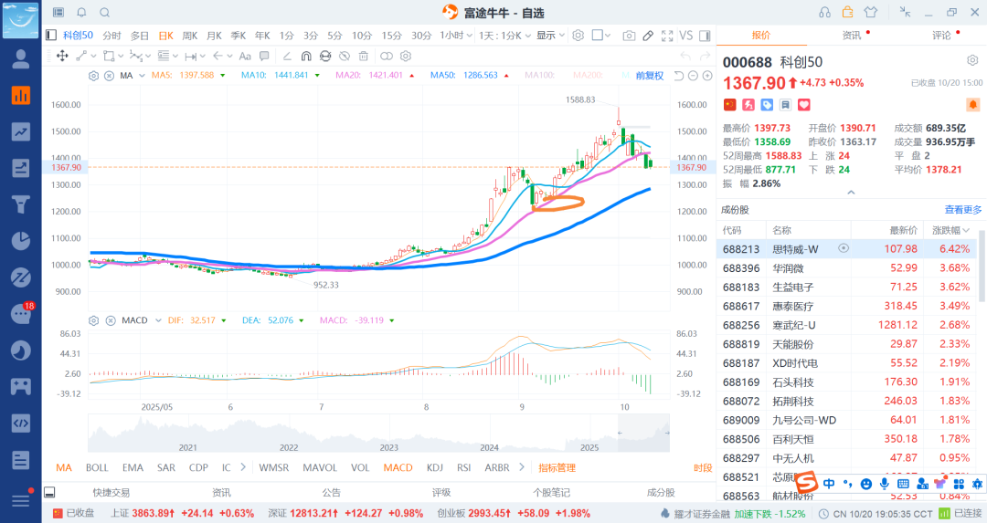
Task: Open the account profile icon in sidebar
Action: pyautogui.click(x=21, y=59)
